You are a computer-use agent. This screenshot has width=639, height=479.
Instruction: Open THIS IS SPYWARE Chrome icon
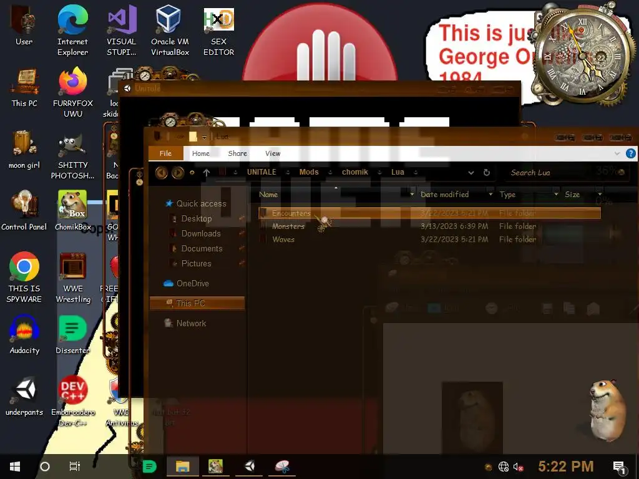[24, 278]
